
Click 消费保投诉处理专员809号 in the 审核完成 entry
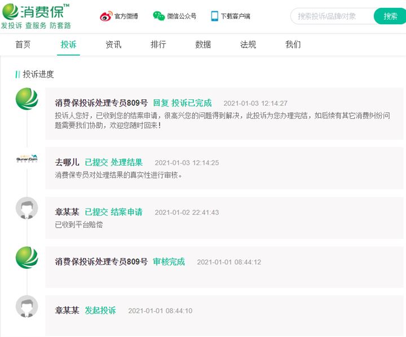(101, 261)
